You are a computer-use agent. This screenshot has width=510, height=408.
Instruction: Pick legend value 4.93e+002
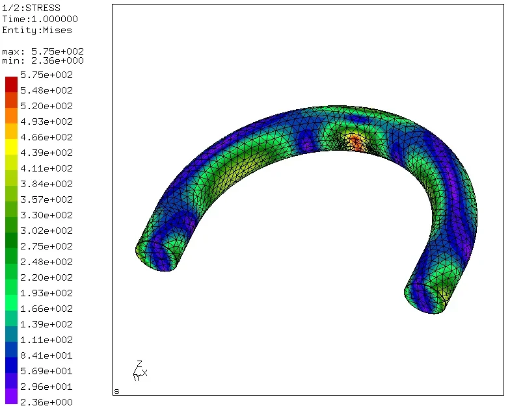(47, 121)
